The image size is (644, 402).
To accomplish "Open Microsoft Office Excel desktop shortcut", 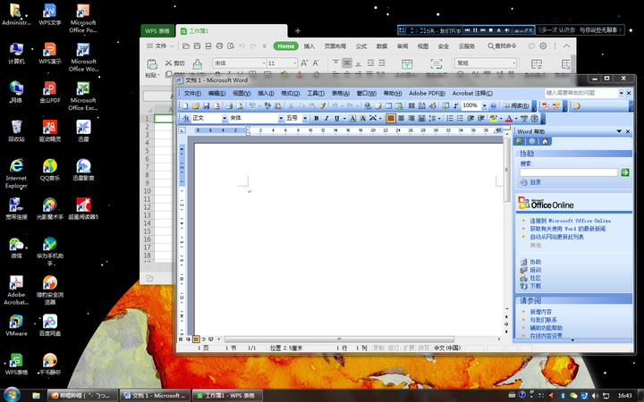I will point(83,96).
